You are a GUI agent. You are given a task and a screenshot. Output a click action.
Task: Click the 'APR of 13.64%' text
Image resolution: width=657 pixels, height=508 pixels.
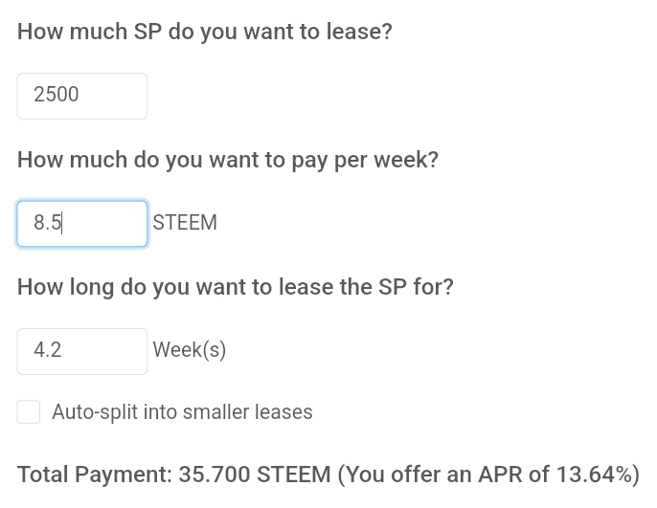(x=555, y=475)
